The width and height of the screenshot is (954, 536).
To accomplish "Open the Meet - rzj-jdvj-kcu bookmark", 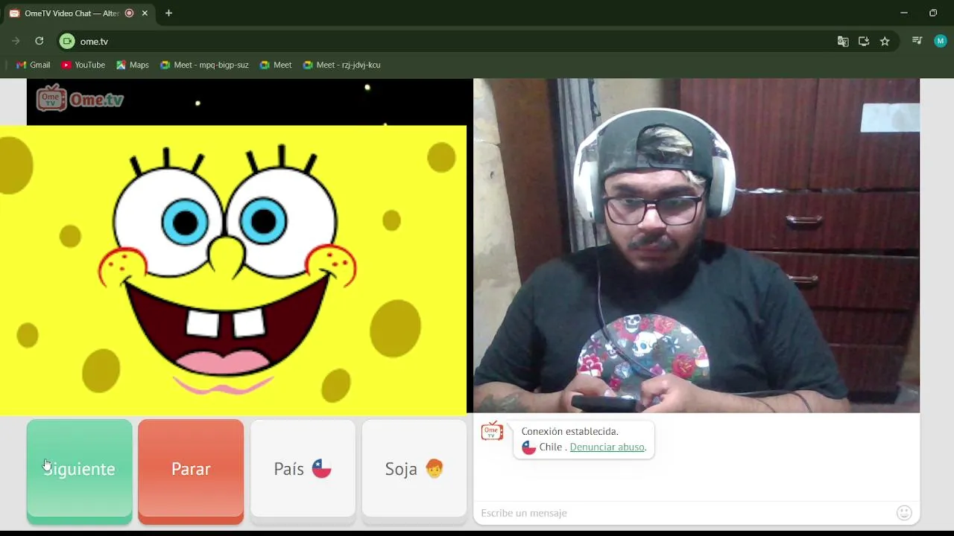I will 342,65.
